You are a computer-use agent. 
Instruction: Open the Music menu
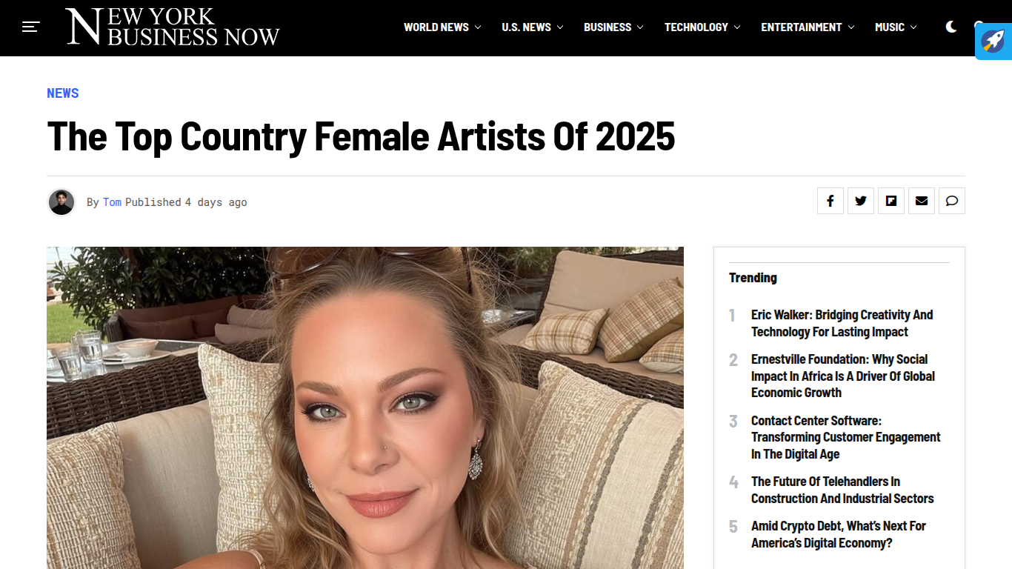click(x=896, y=27)
